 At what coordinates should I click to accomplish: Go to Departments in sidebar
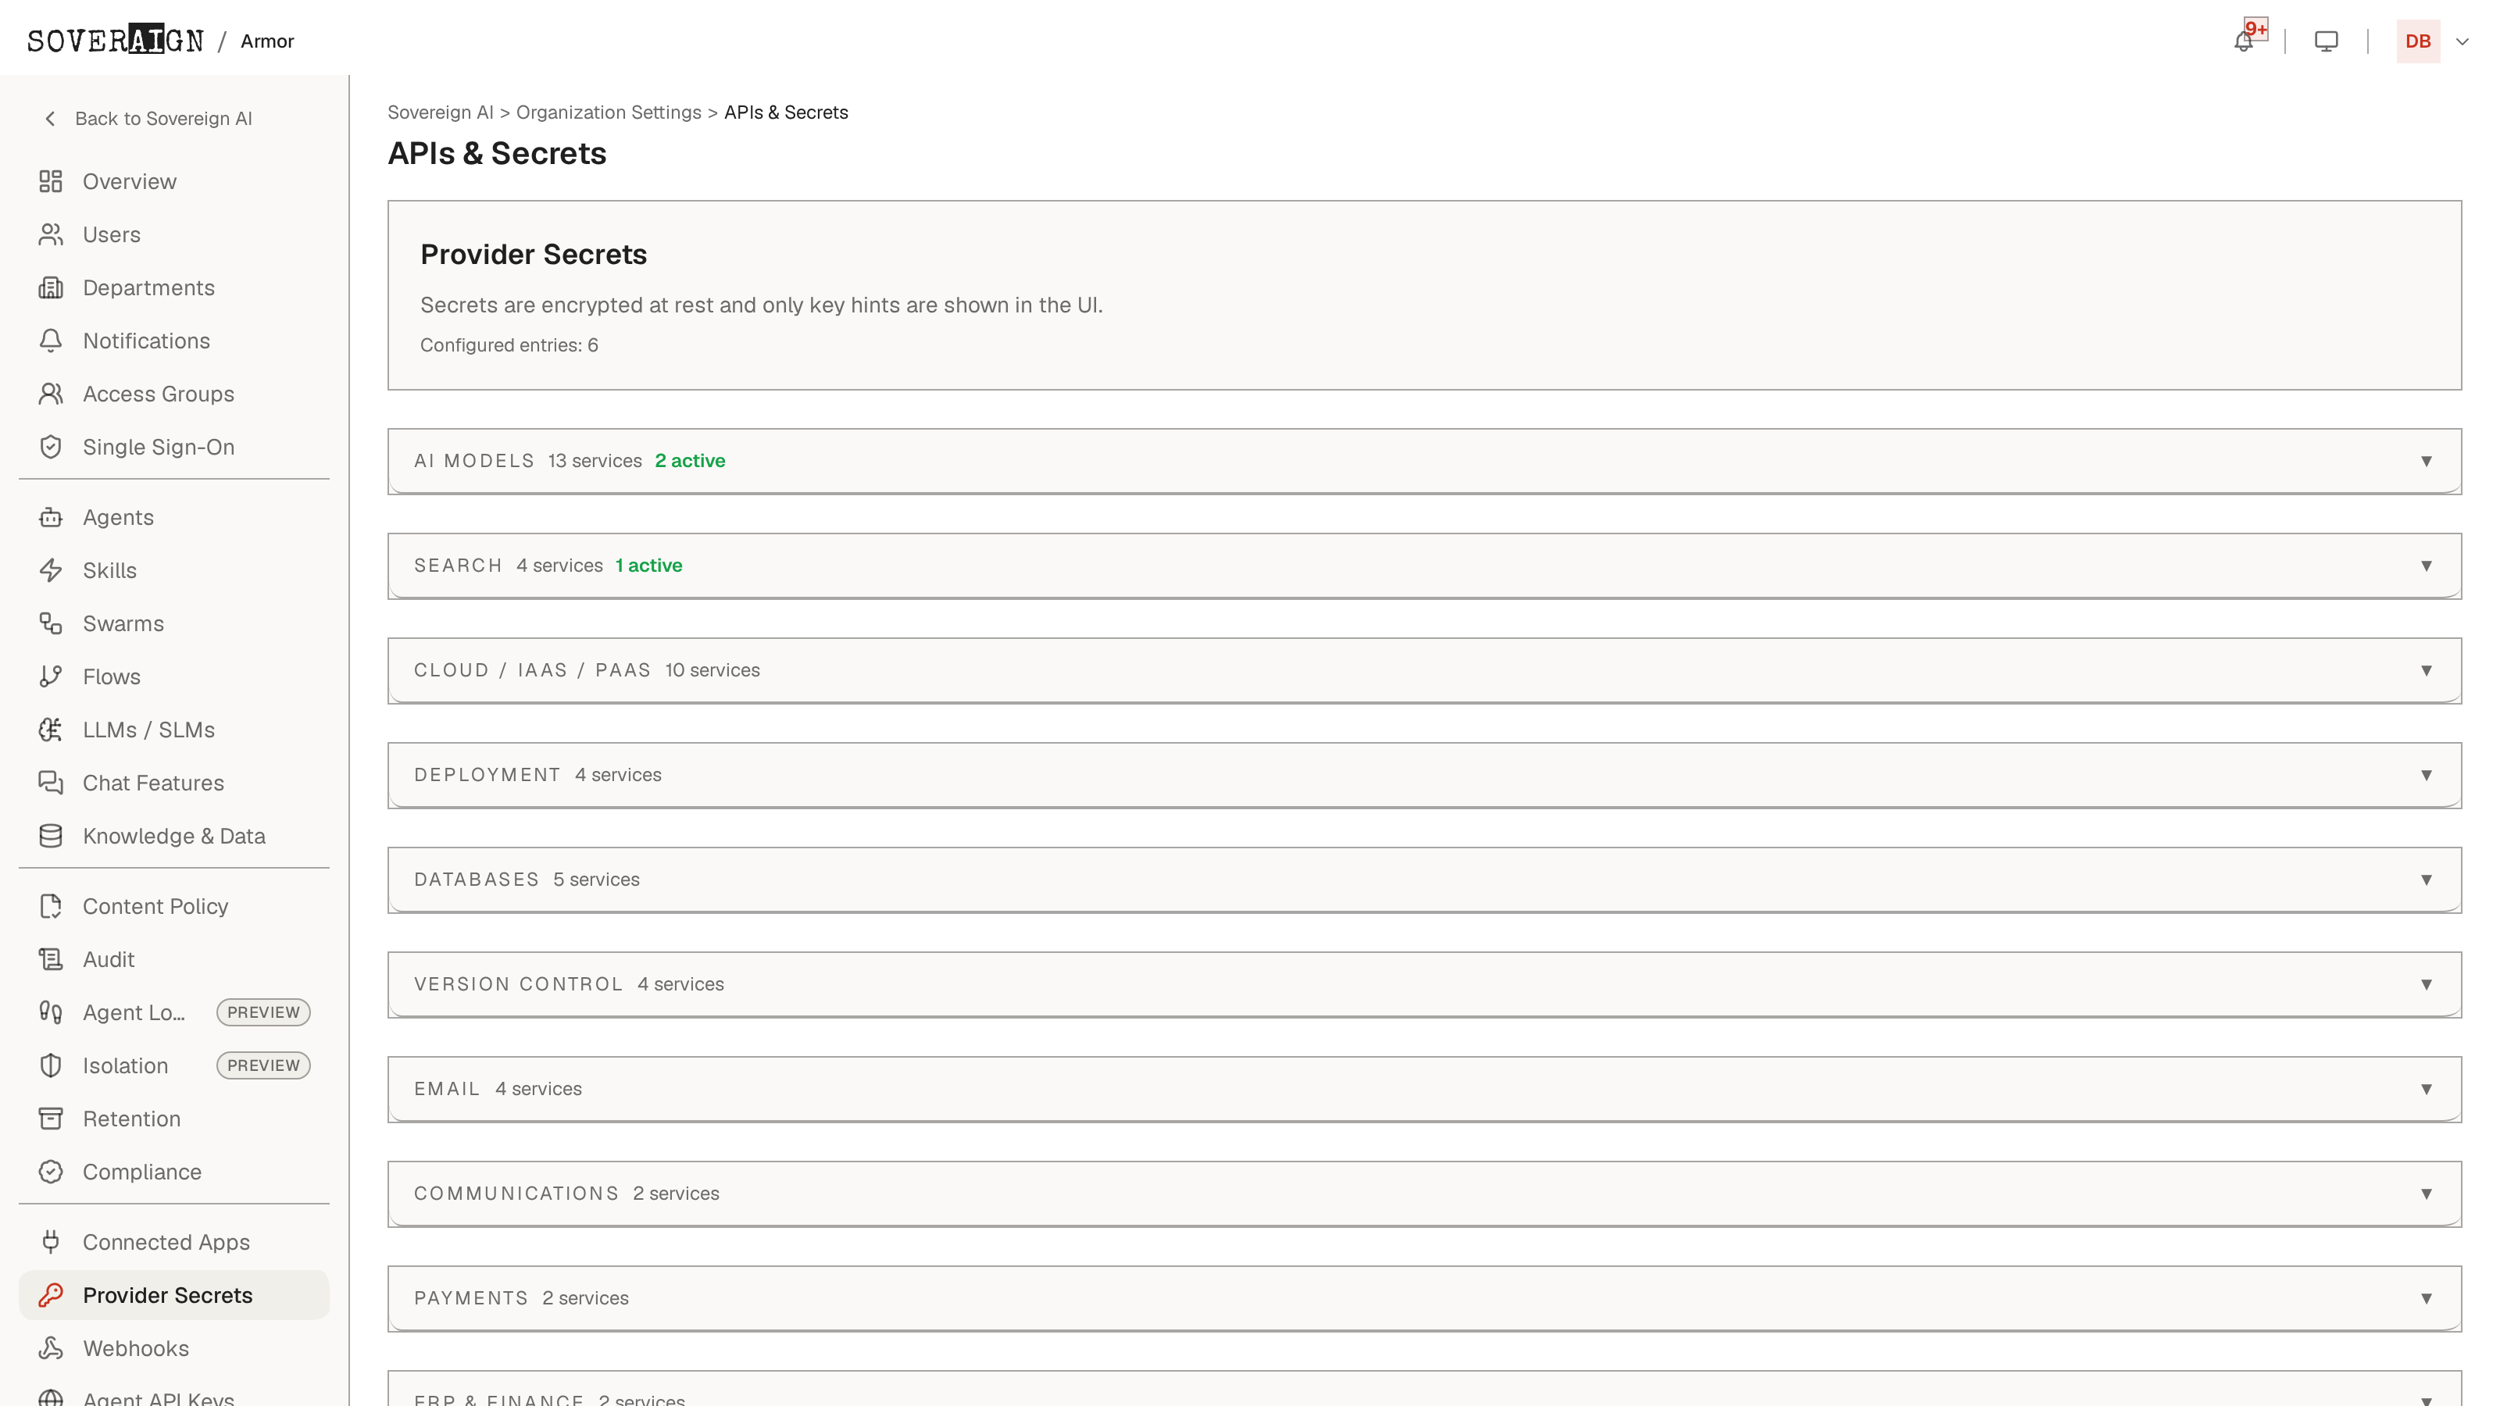(173, 288)
